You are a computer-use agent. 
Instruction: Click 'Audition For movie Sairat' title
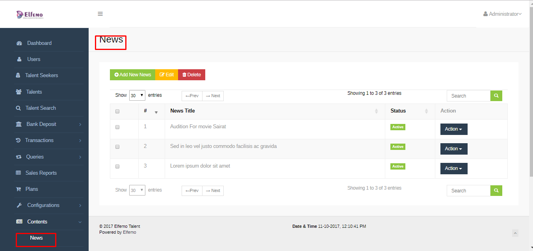[198, 127]
